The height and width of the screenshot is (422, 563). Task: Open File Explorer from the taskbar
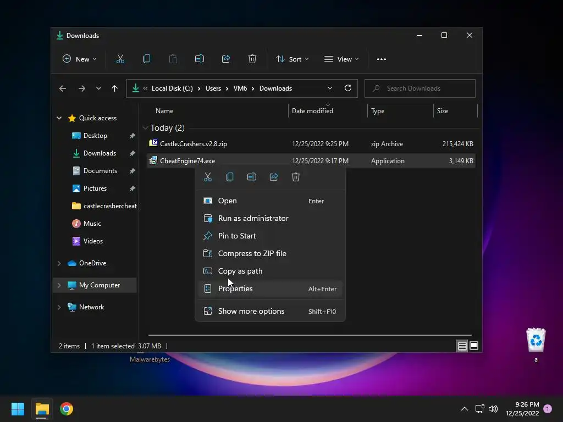[42, 409]
